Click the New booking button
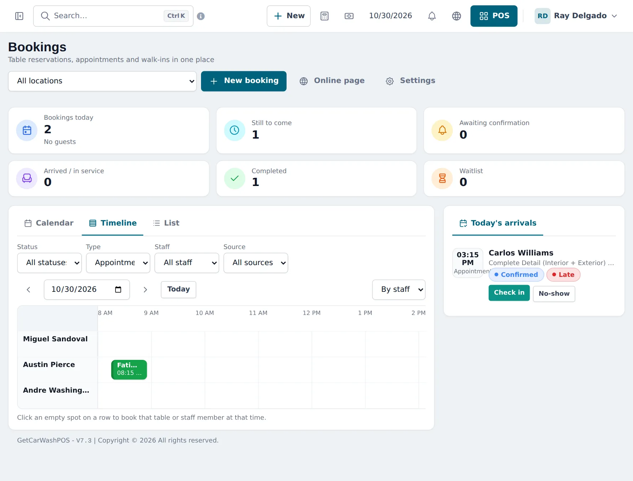 pyautogui.click(x=244, y=81)
